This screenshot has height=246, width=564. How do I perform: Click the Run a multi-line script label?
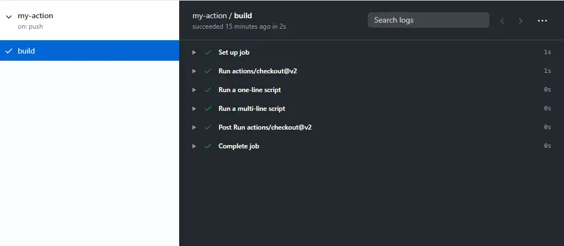252,109
